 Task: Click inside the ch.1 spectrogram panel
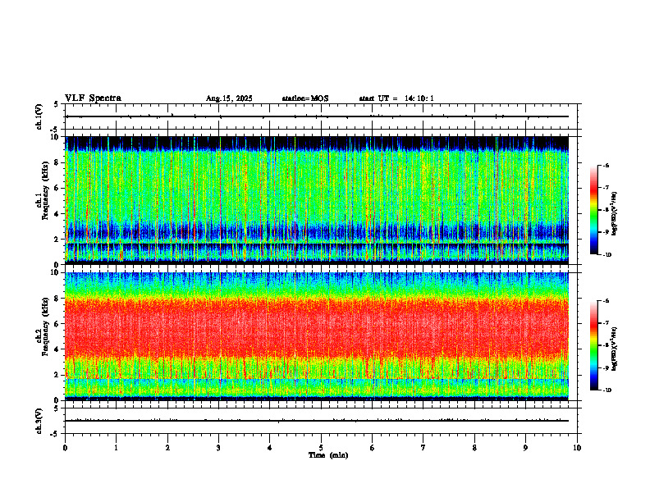317,200
